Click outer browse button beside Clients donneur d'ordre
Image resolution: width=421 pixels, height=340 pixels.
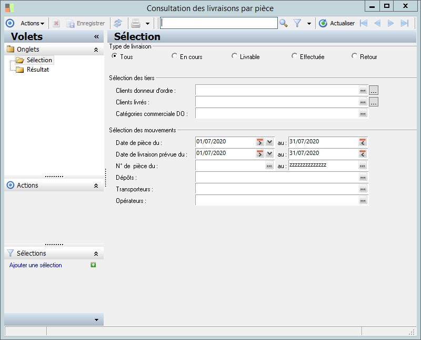(x=374, y=90)
